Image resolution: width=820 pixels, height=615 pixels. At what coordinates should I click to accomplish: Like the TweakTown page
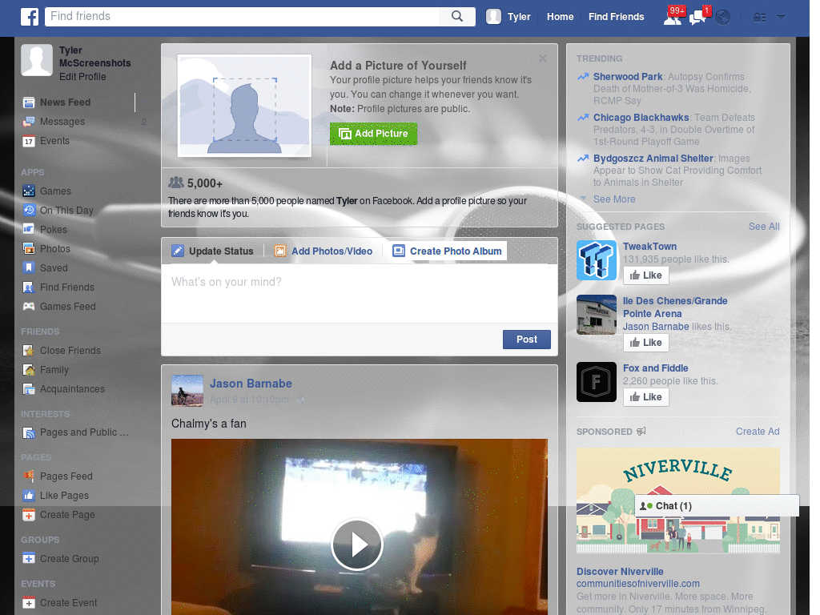click(x=646, y=275)
